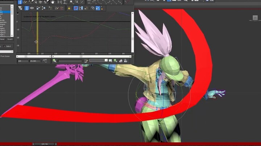Select the Pan hand tool in top toolbar

53,2
